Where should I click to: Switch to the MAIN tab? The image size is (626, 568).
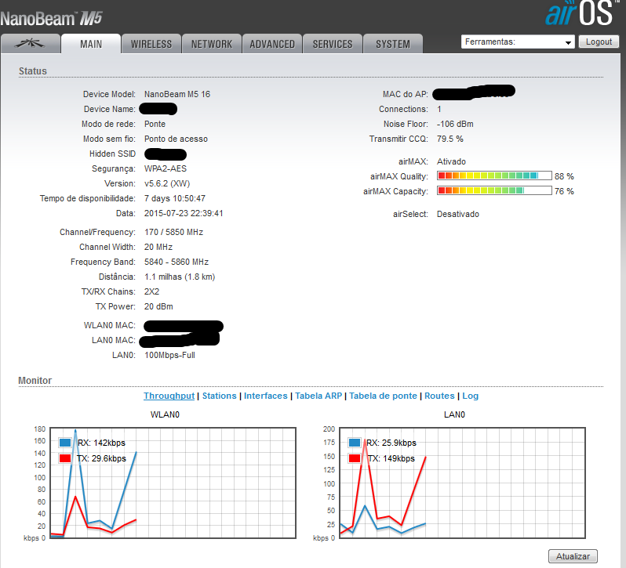coord(91,44)
